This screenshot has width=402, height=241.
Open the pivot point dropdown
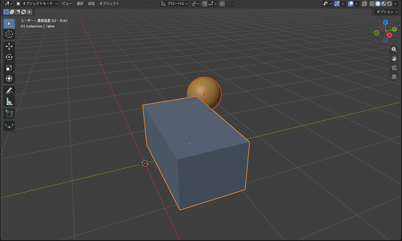pos(195,4)
